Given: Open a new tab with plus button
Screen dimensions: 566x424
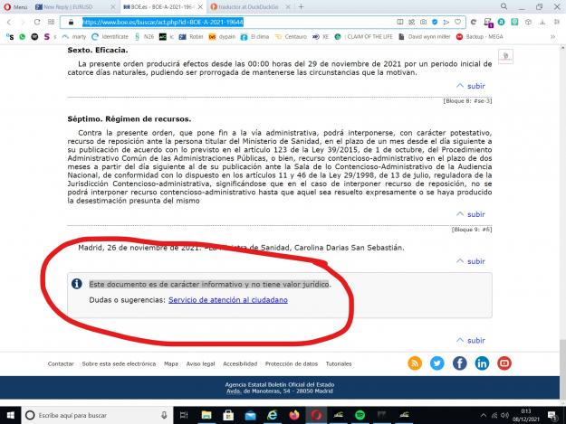Looking at the screenshot, I should [301, 7].
